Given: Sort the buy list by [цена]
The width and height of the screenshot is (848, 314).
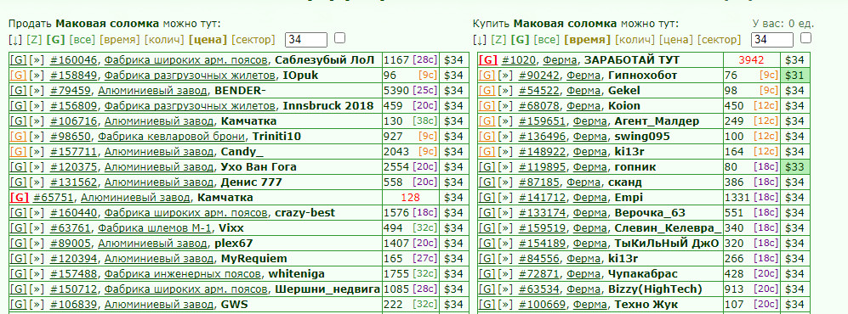Looking at the screenshot, I should pos(675,39).
